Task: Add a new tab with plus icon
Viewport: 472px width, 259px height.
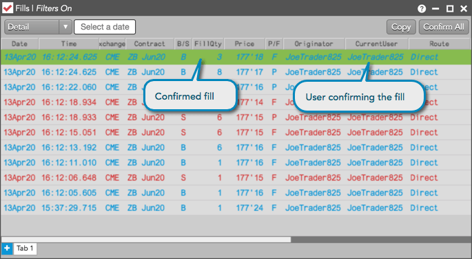Action: coord(7,249)
